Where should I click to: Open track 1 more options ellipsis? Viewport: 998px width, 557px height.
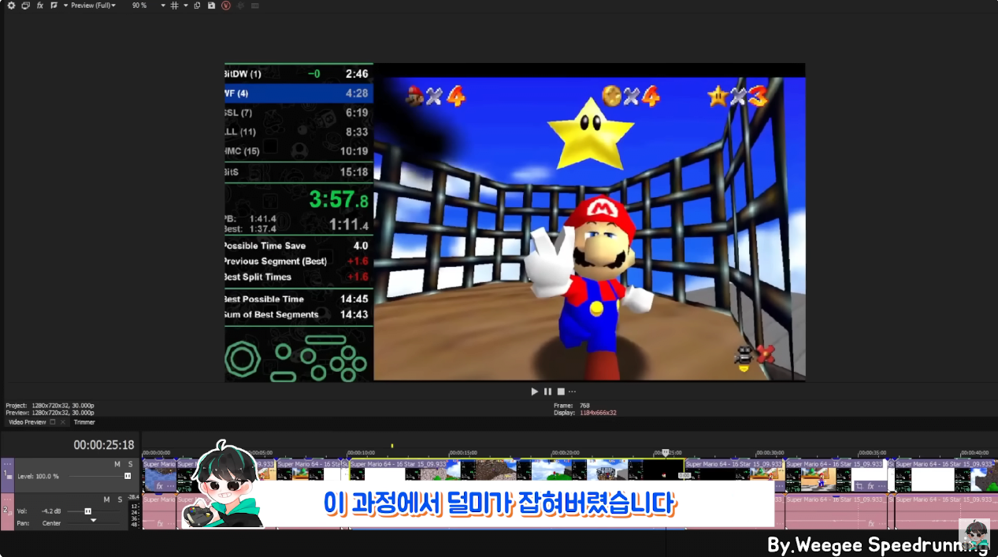pos(8,464)
